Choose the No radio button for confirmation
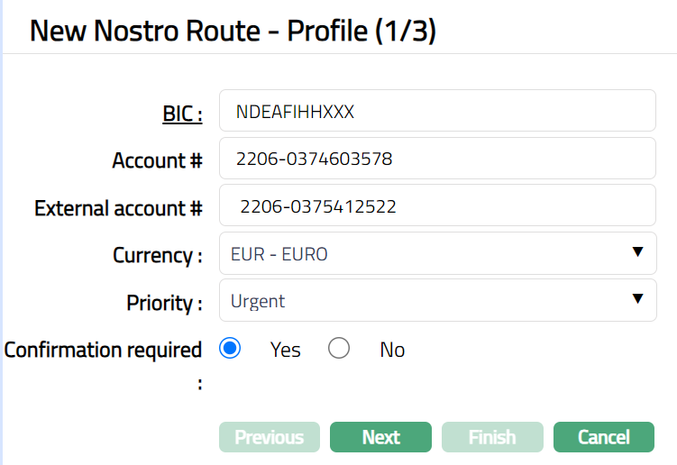 point(339,349)
